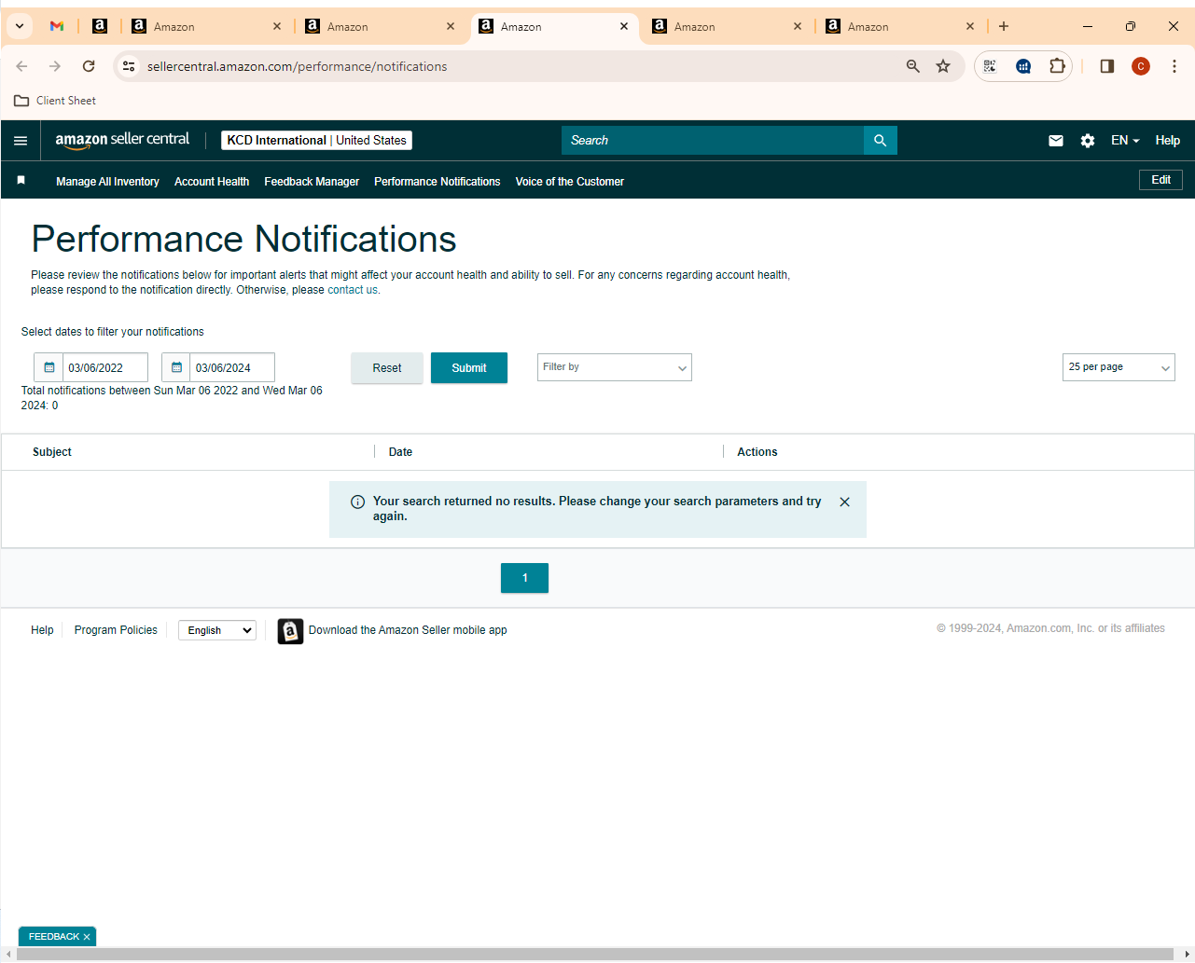The image size is (1195, 963).
Task: Click the Reset button
Action: point(387,368)
